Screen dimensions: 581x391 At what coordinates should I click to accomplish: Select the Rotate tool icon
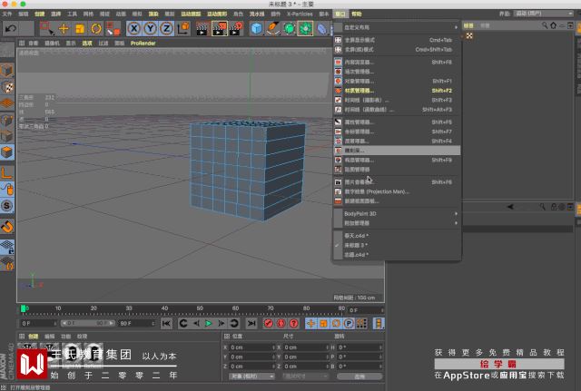click(96, 28)
